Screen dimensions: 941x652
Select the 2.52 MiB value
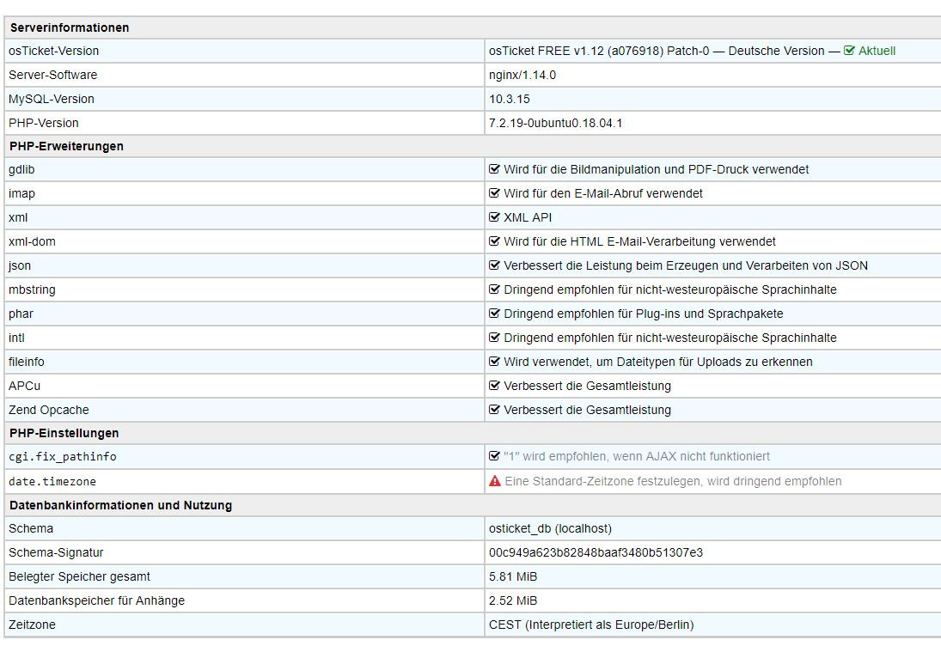click(x=513, y=600)
